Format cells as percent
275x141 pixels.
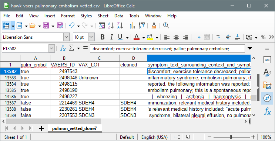tap(263, 37)
